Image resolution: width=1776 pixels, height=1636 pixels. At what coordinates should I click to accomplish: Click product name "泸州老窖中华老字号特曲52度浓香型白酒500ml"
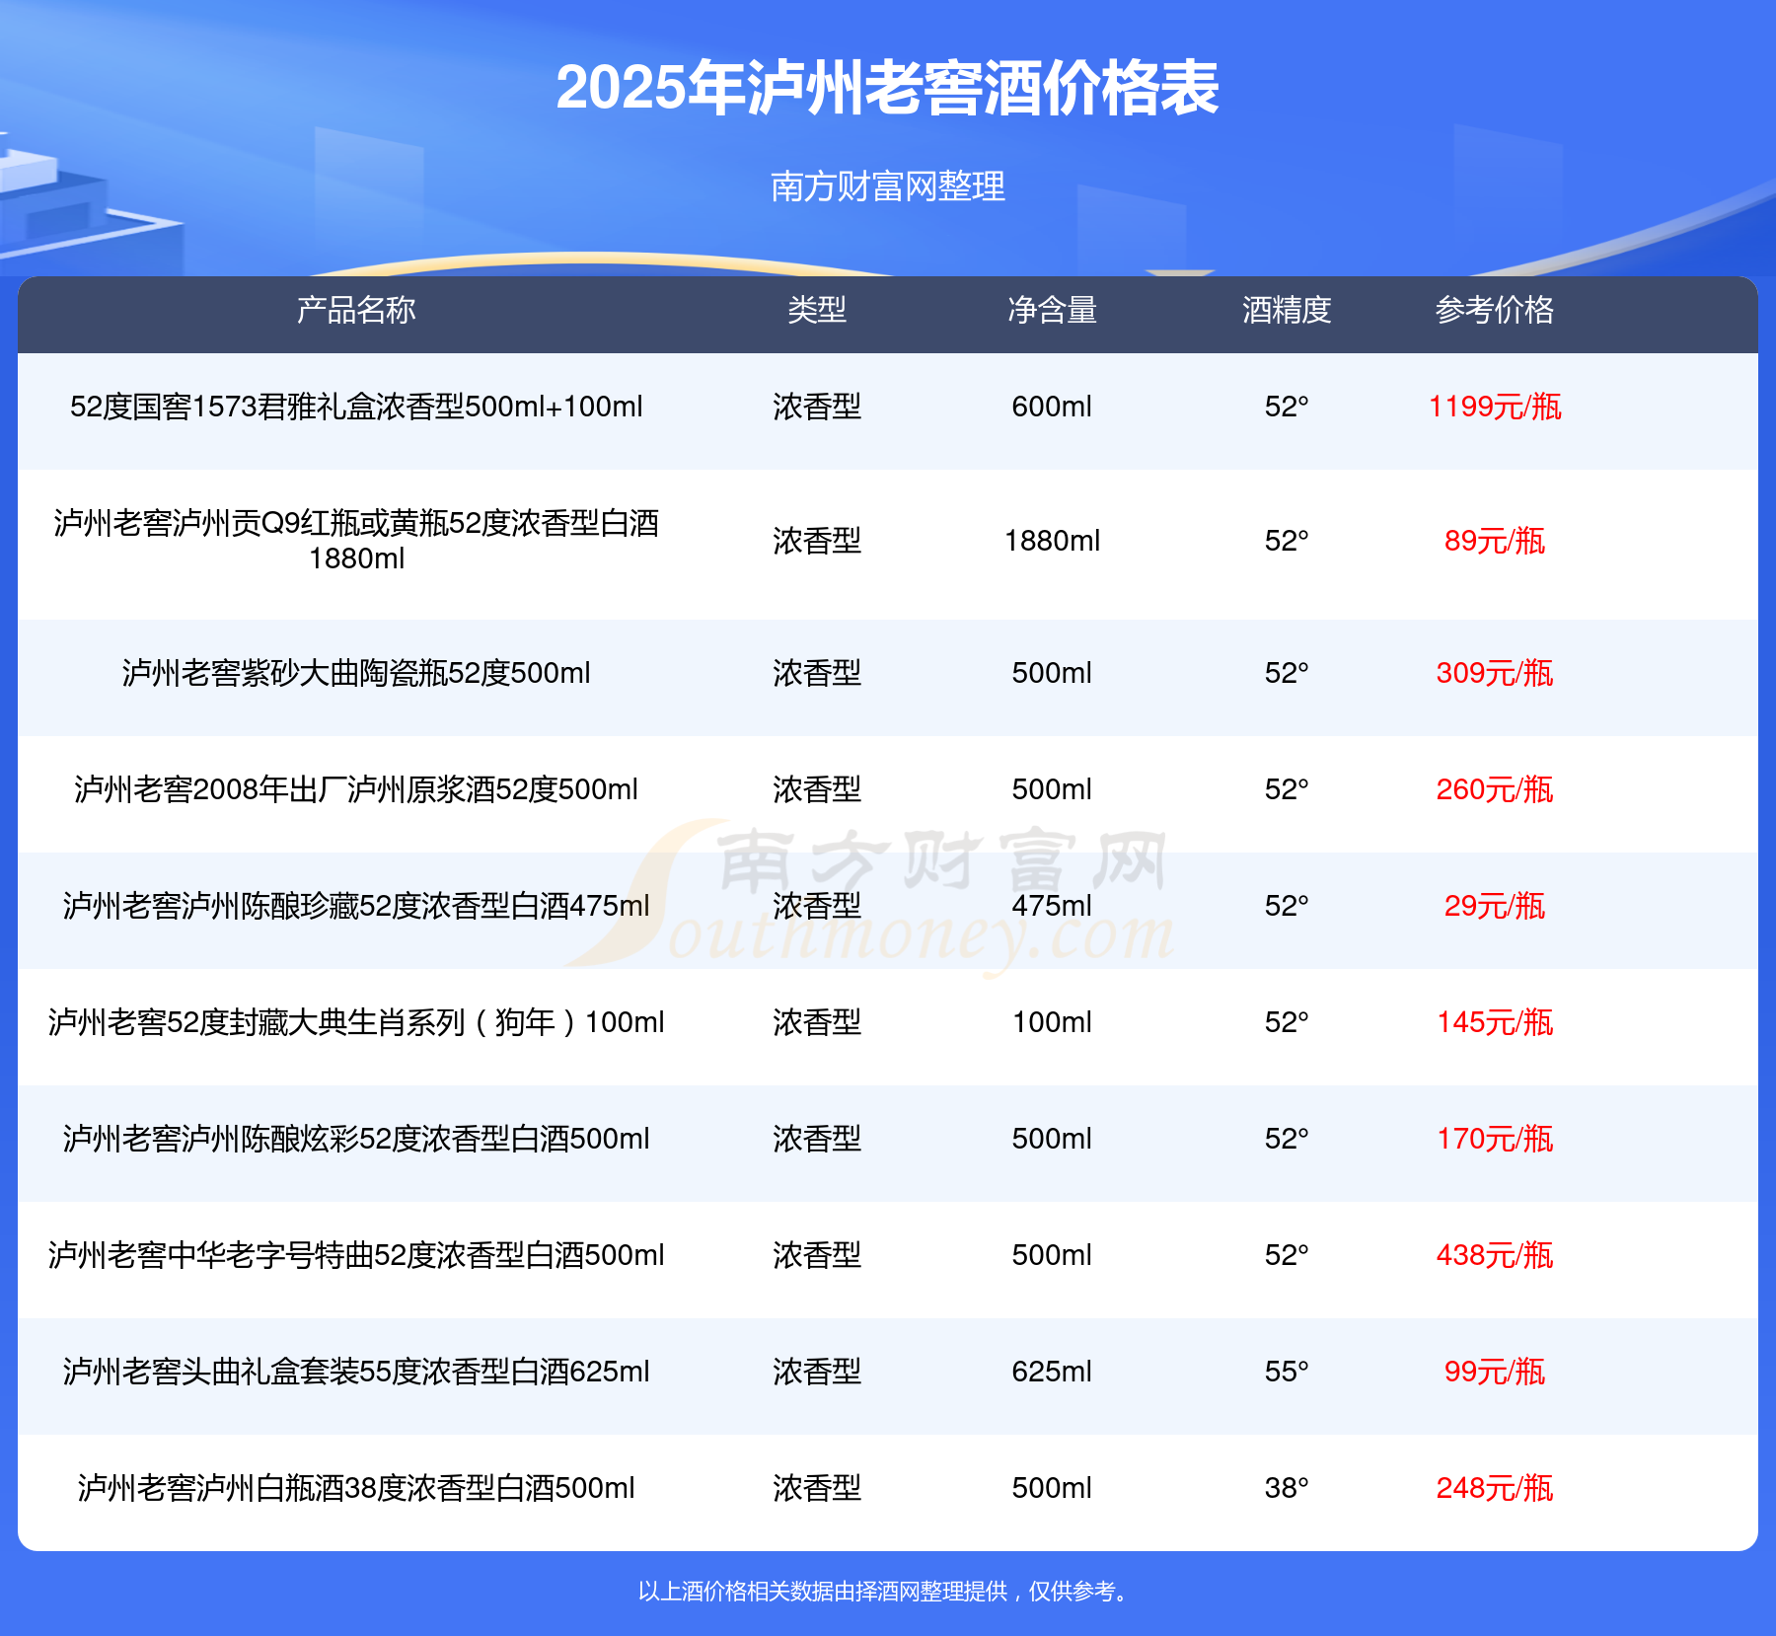pyautogui.click(x=356, y=1255)
